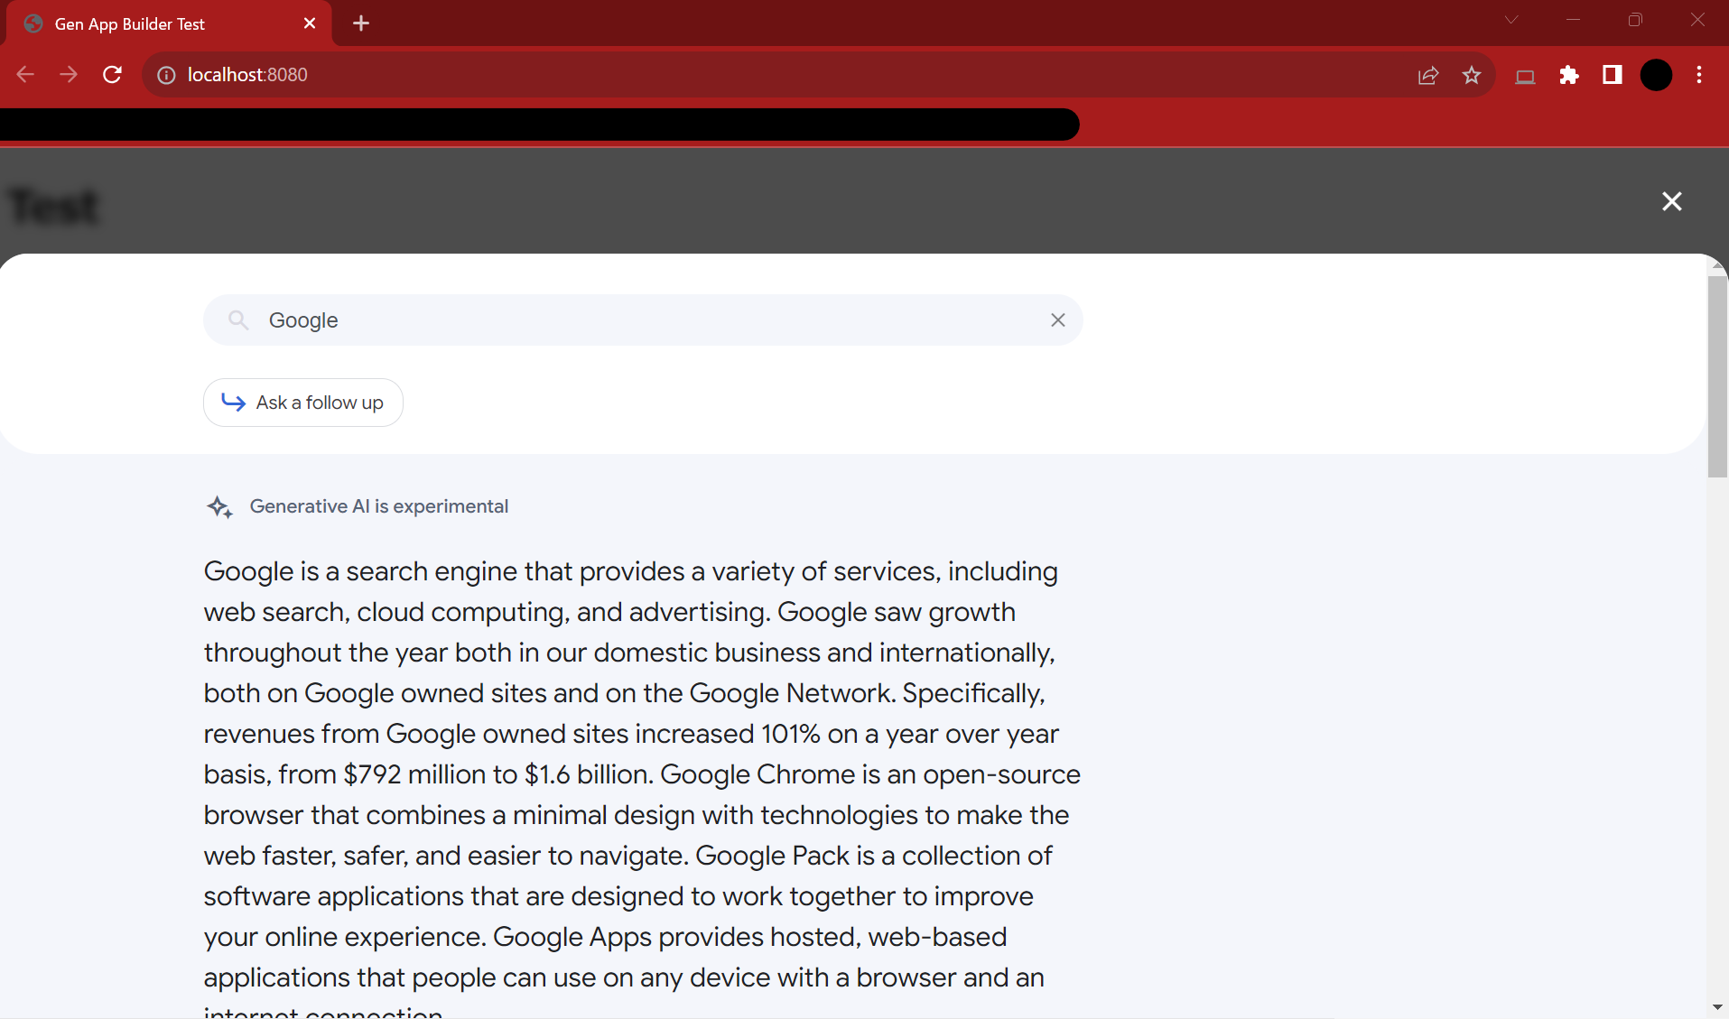Viewport: 1729px width, 1019px height.
Task: Click the Ask a follow up button
Action: pyautogui.click(x=303, y=403)
